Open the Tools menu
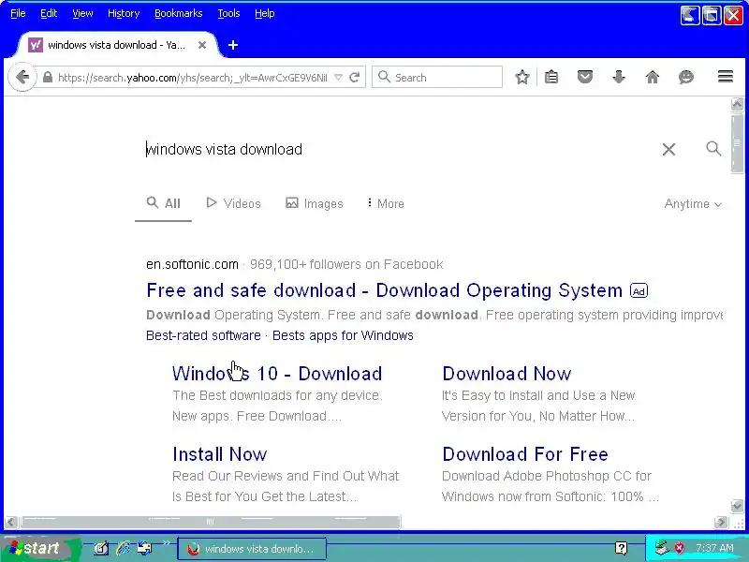This screenshot has height=562, width=749. pyautogui.click(x=228, y=13)
